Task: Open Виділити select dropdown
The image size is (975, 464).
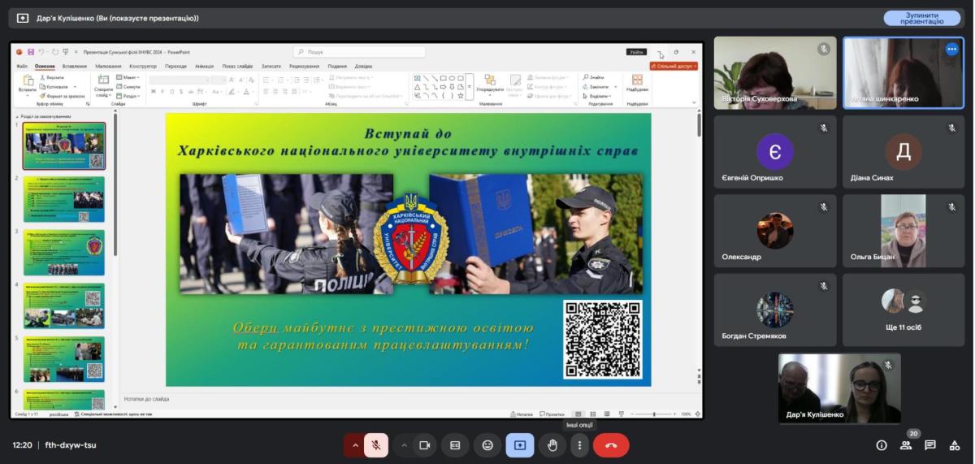Action: [596, 95]
